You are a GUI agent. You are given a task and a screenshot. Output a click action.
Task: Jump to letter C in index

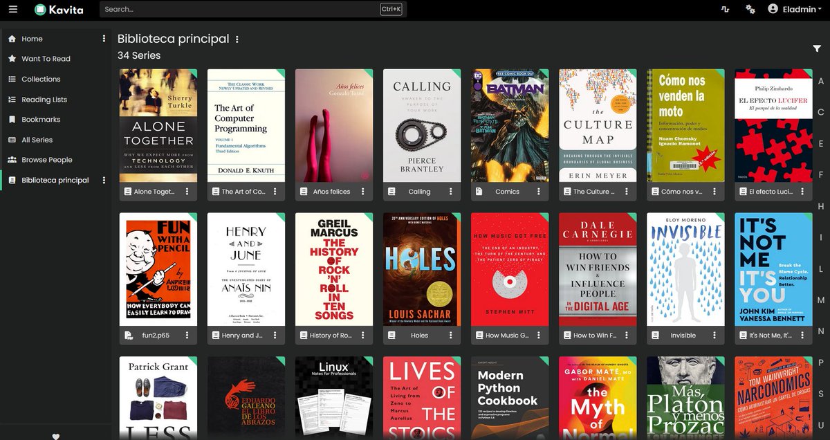pos(821,112)
